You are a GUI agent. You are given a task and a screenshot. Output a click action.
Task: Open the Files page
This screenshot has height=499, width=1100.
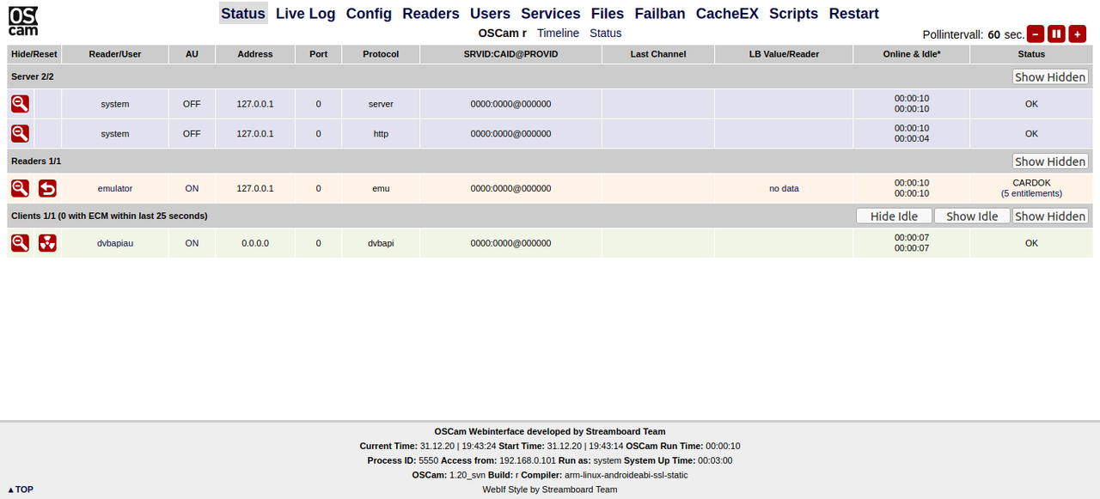[x=608, y=14]
